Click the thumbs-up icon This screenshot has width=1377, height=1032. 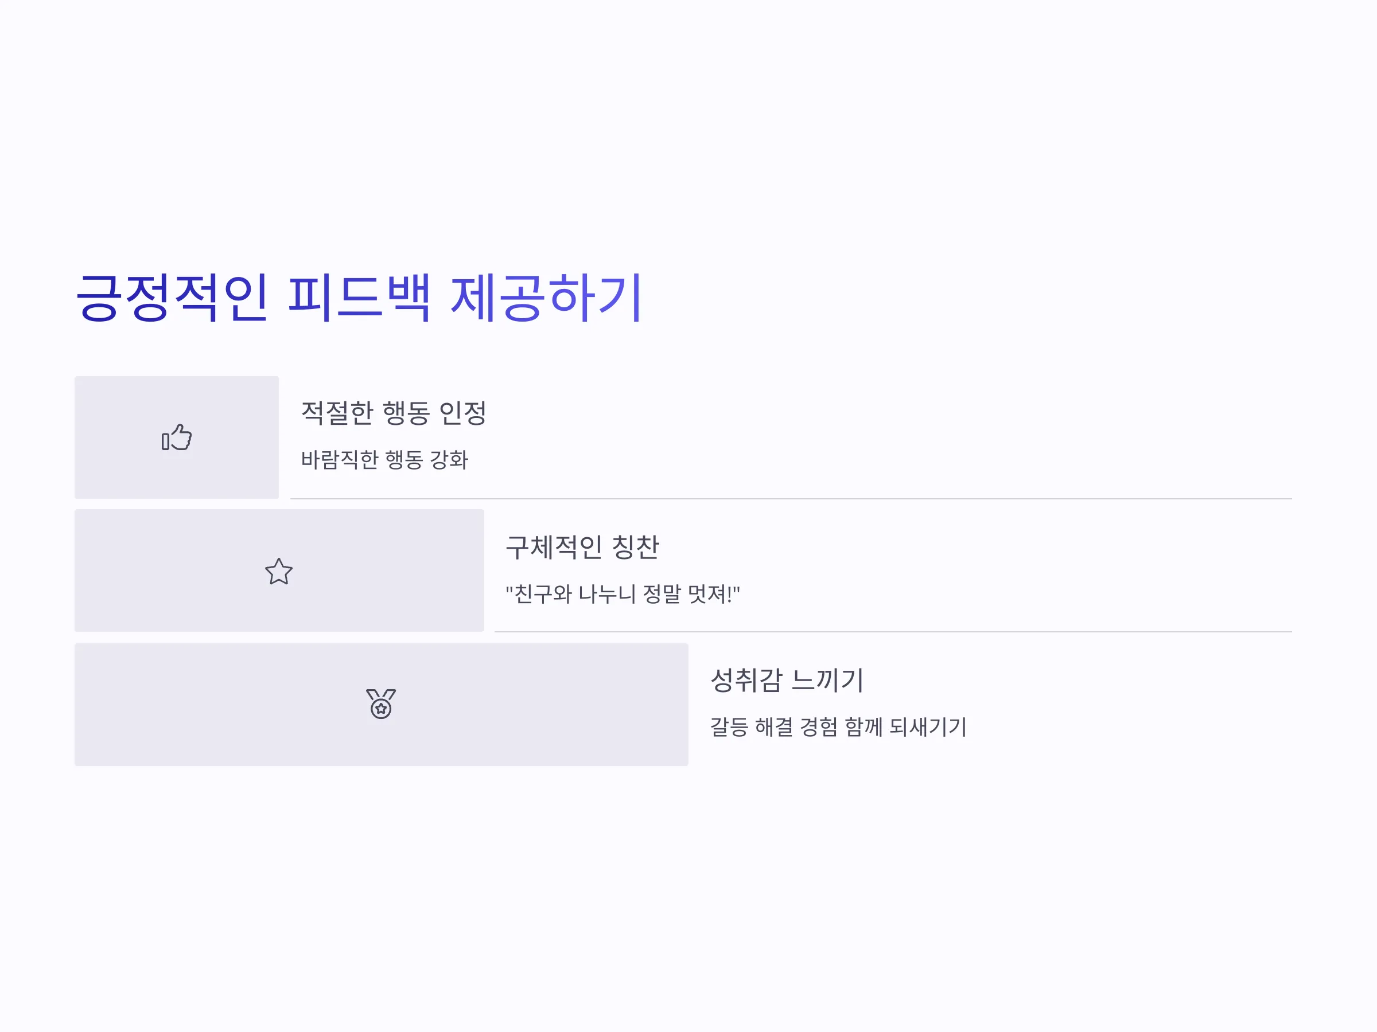[x=177, y=437]
